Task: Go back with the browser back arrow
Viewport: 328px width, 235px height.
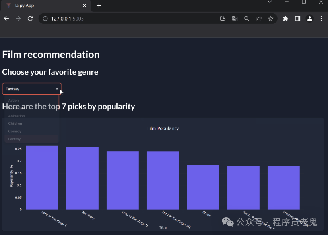Action: coord(6,19)
